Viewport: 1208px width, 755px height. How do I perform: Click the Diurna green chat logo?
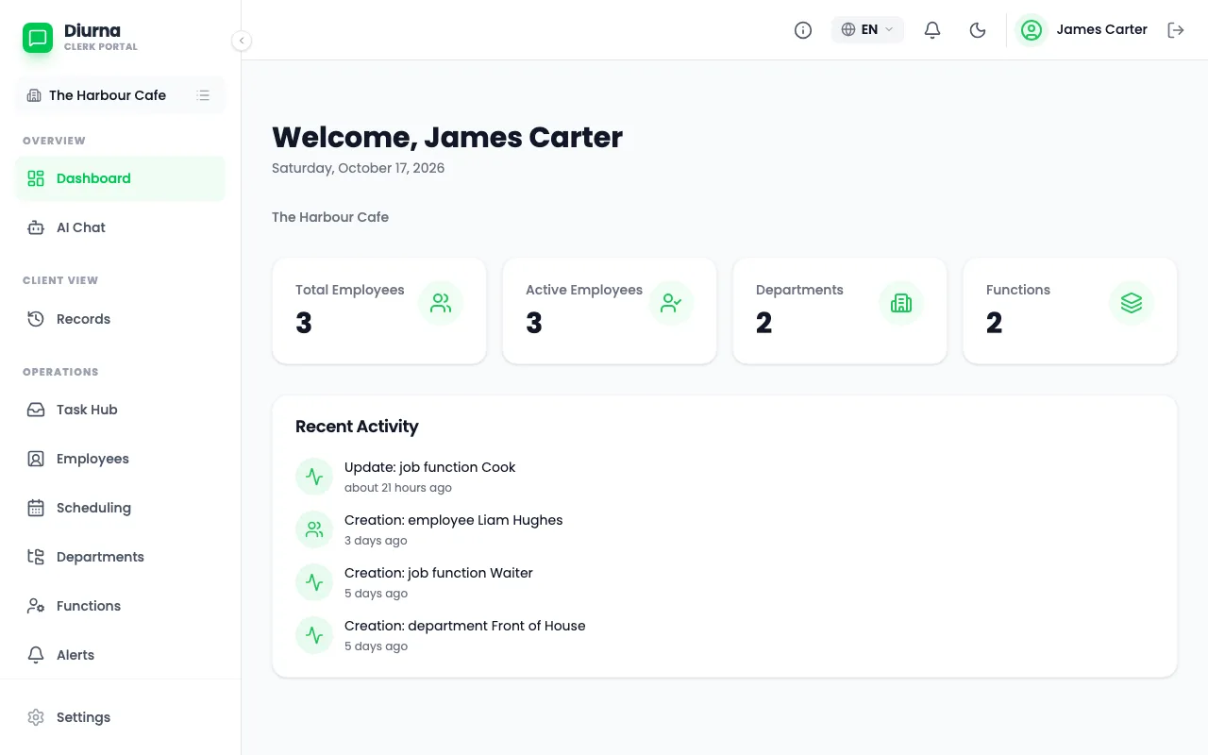click(x=38, y=38)
